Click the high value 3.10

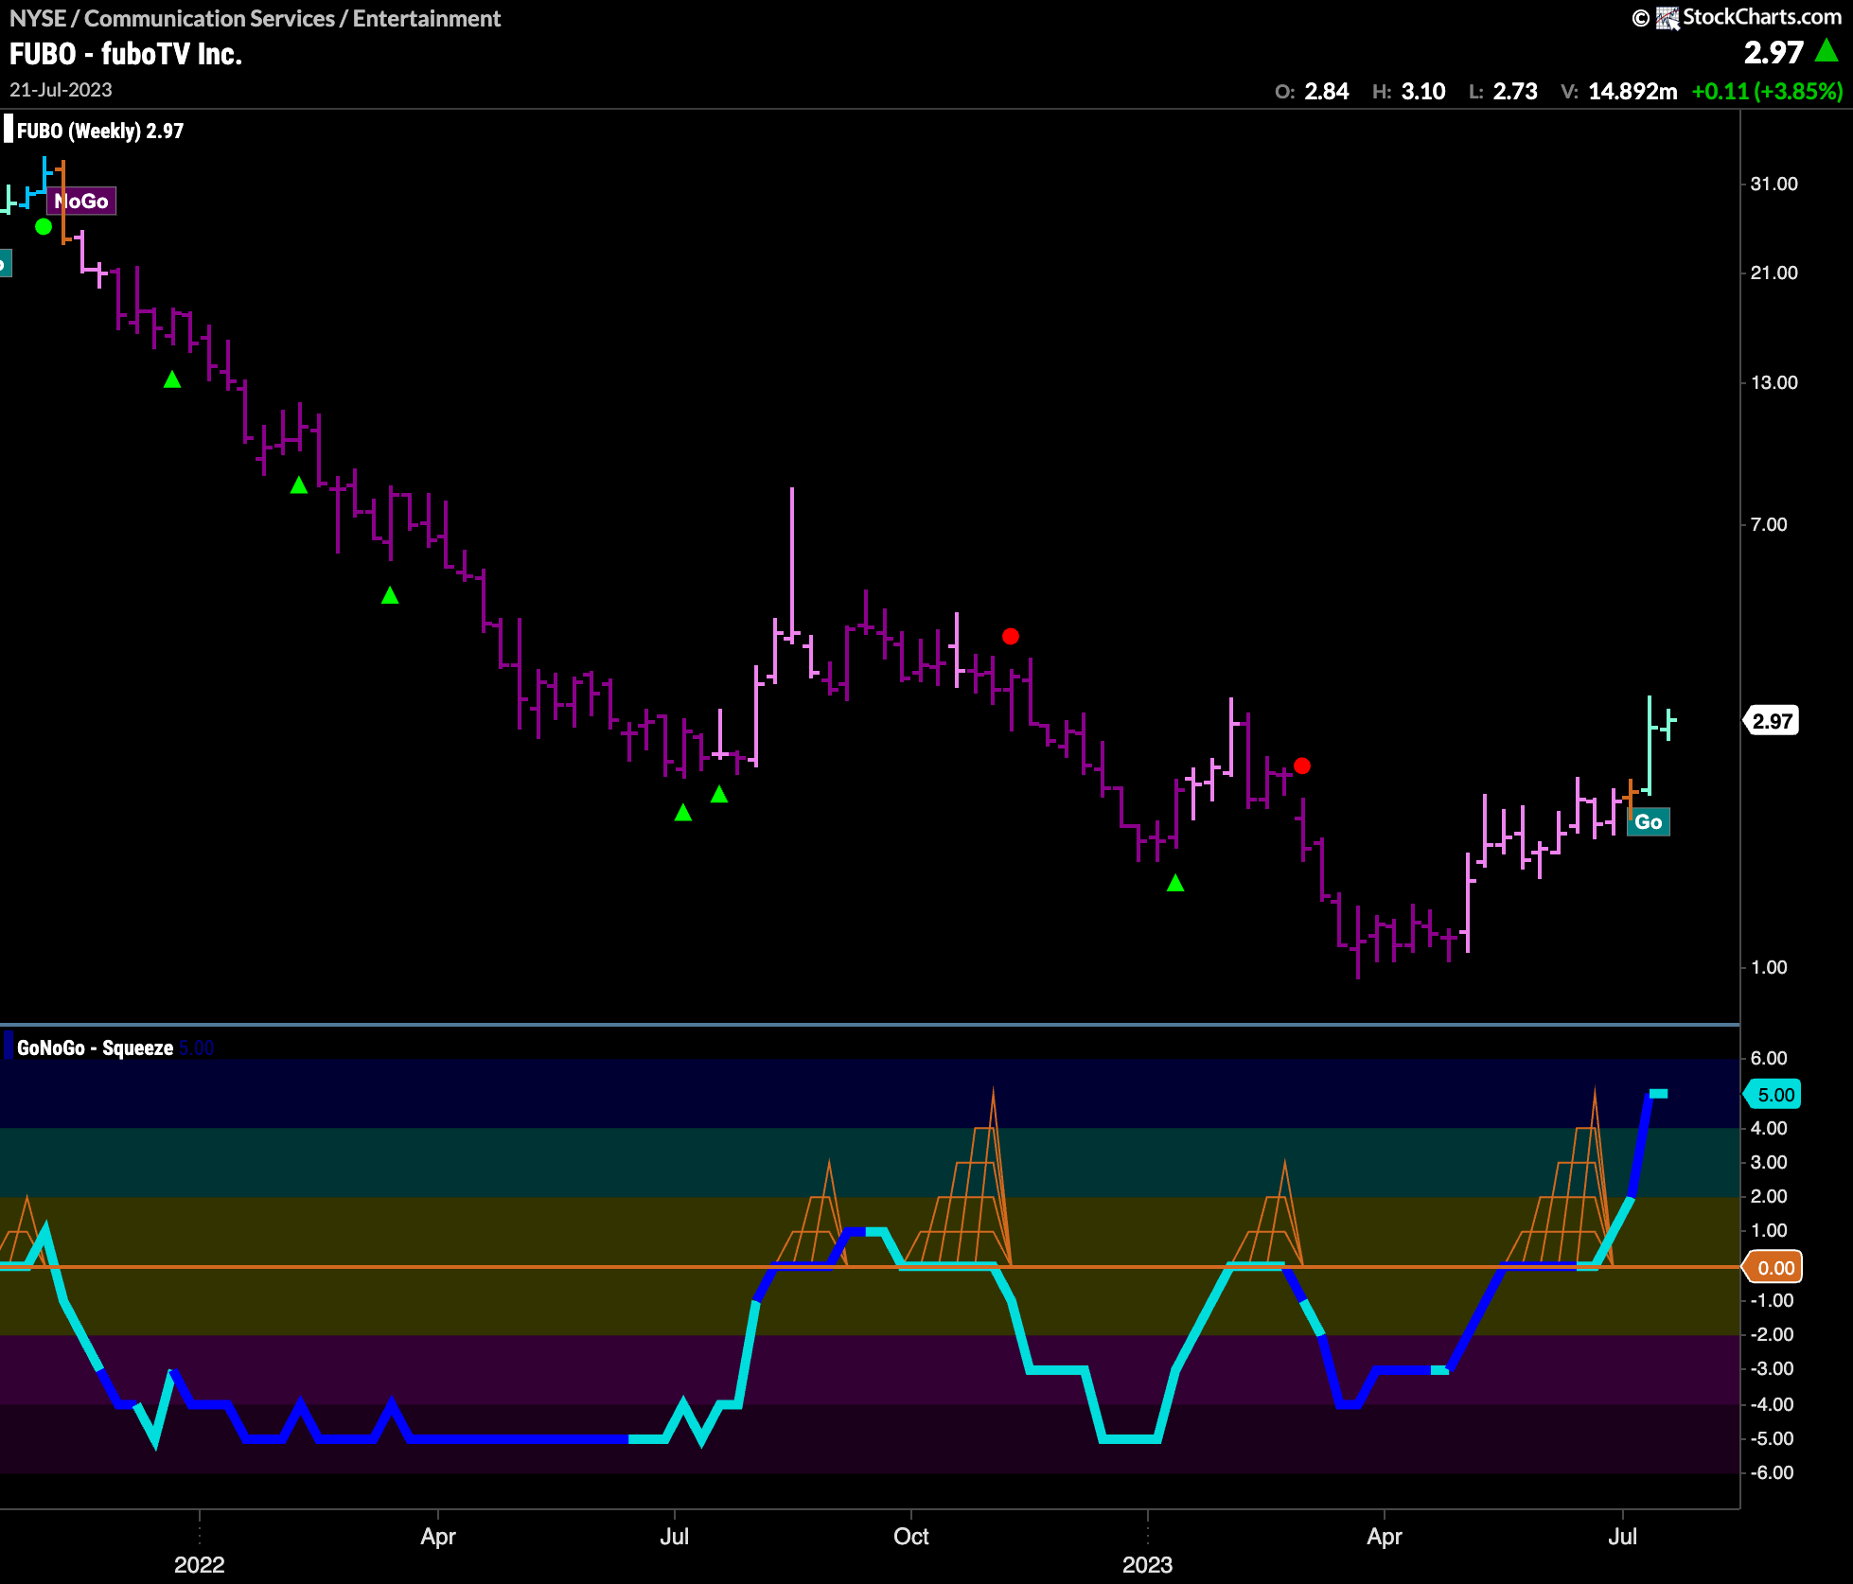(x=1423, y=92)
